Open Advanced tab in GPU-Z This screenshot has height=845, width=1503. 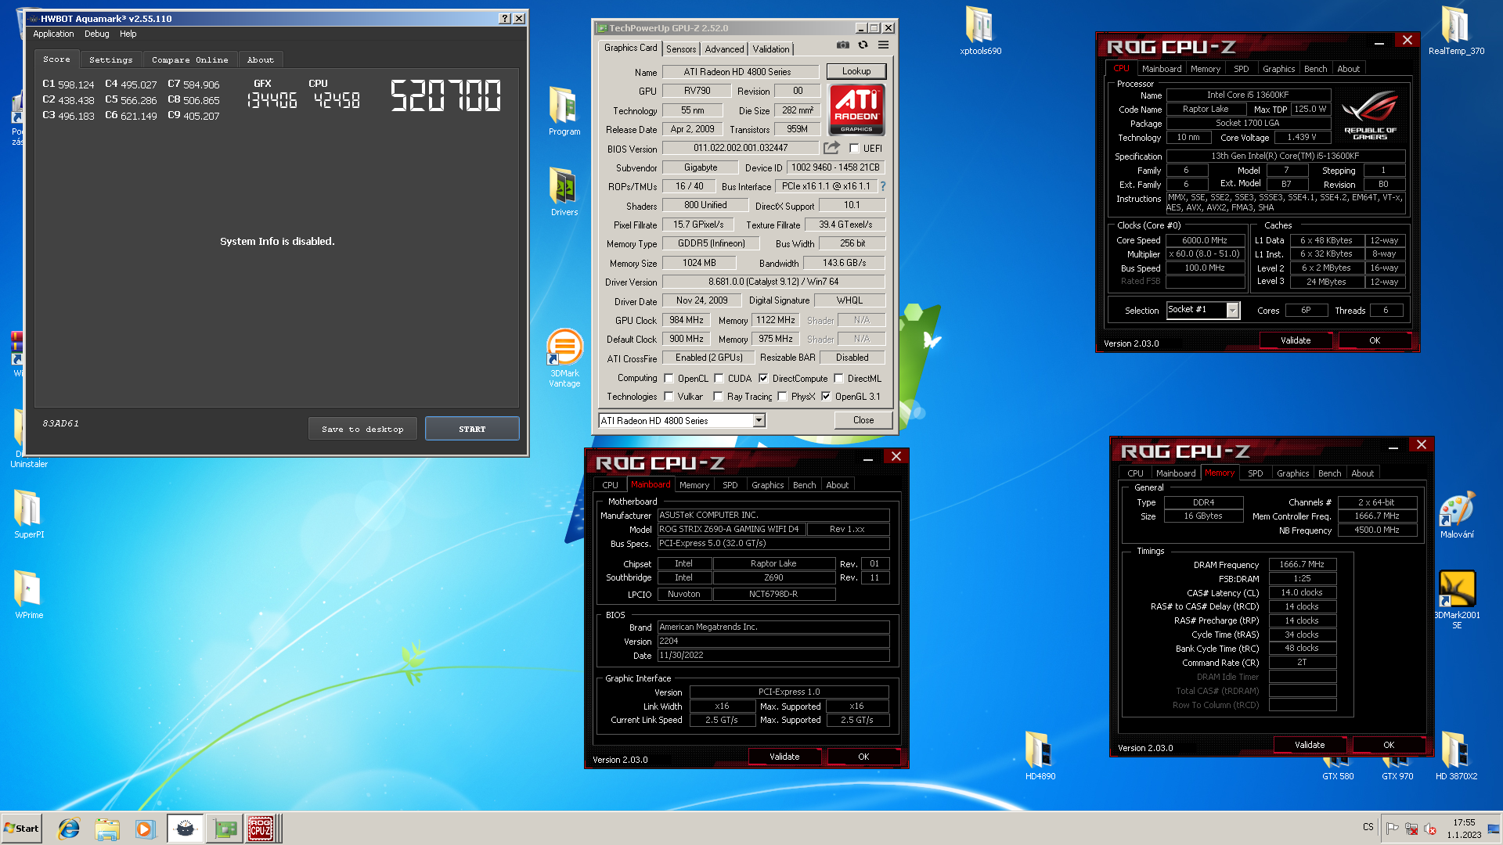724,49
